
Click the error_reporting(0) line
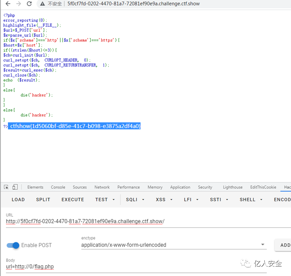[25, 20]
